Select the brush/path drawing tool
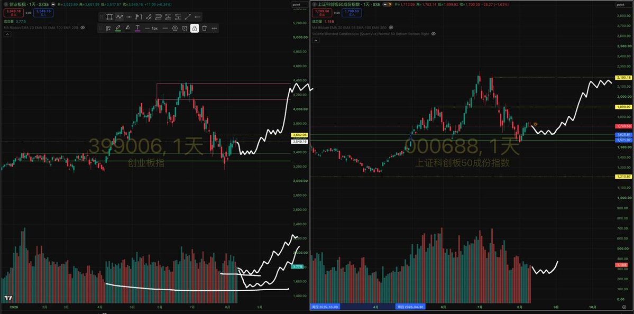The height and width of the screenshot is (314, 634). click(x=119, y=17)
